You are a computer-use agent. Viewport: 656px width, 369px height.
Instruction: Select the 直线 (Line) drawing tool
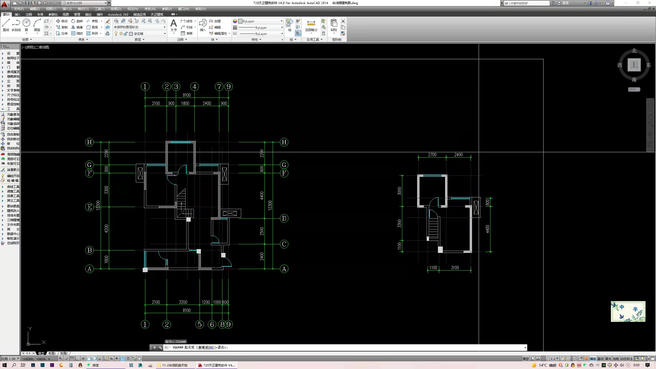coord(6,25)
